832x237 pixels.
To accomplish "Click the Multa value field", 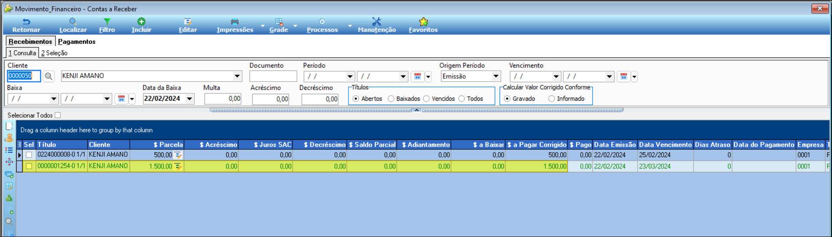I will [x=223, y=99].
